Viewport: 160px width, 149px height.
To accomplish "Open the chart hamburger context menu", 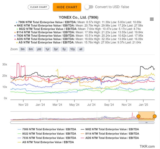I will click(152, 19).
